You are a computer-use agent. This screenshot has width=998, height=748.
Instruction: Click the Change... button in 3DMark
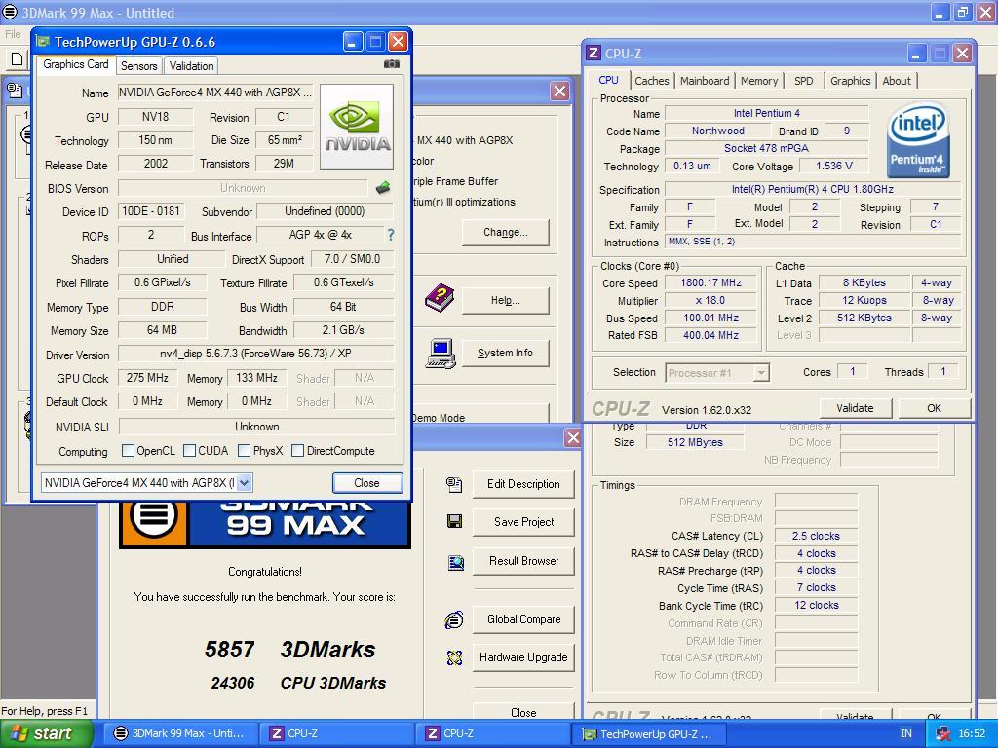click(x=506, y=232)
